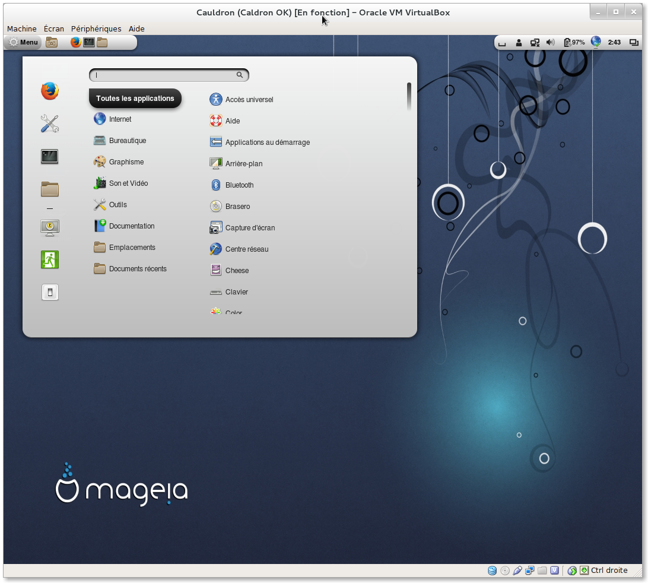The width and height of the screenshot is (648, 583).
Task: Click the menu search field
Action: (x=169, y=75)
